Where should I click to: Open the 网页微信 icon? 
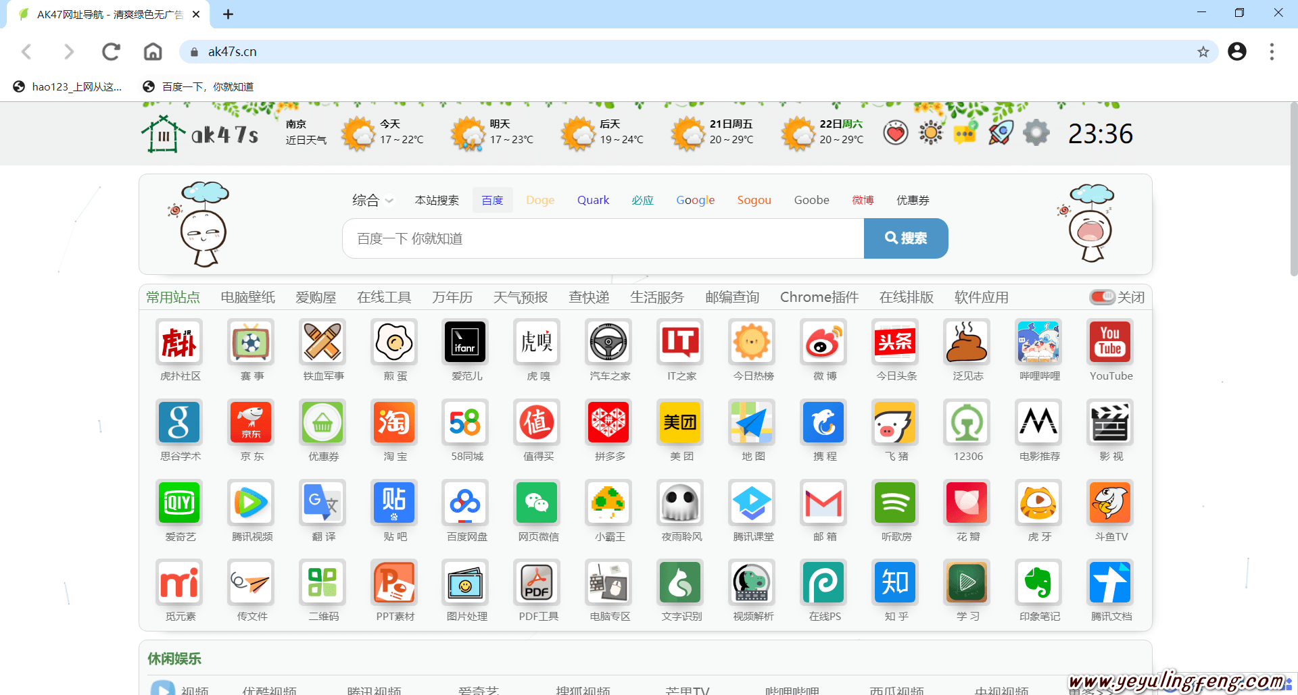[537, 503]
